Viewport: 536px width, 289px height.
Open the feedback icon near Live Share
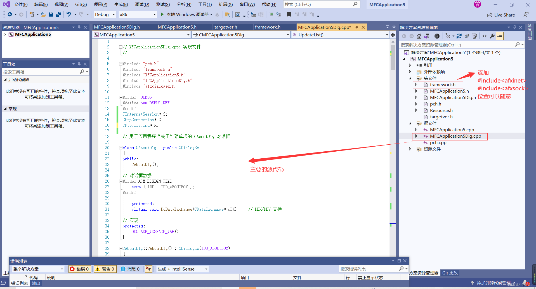click(x=526, y=15)
